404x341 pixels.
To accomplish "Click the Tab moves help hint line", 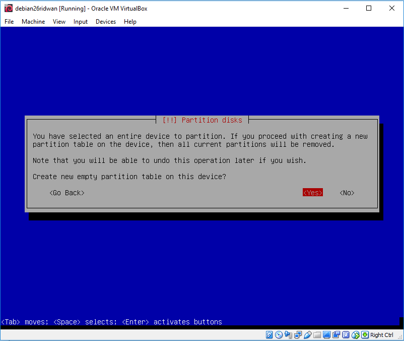I will pyautogui.click(x=111, y=322).
